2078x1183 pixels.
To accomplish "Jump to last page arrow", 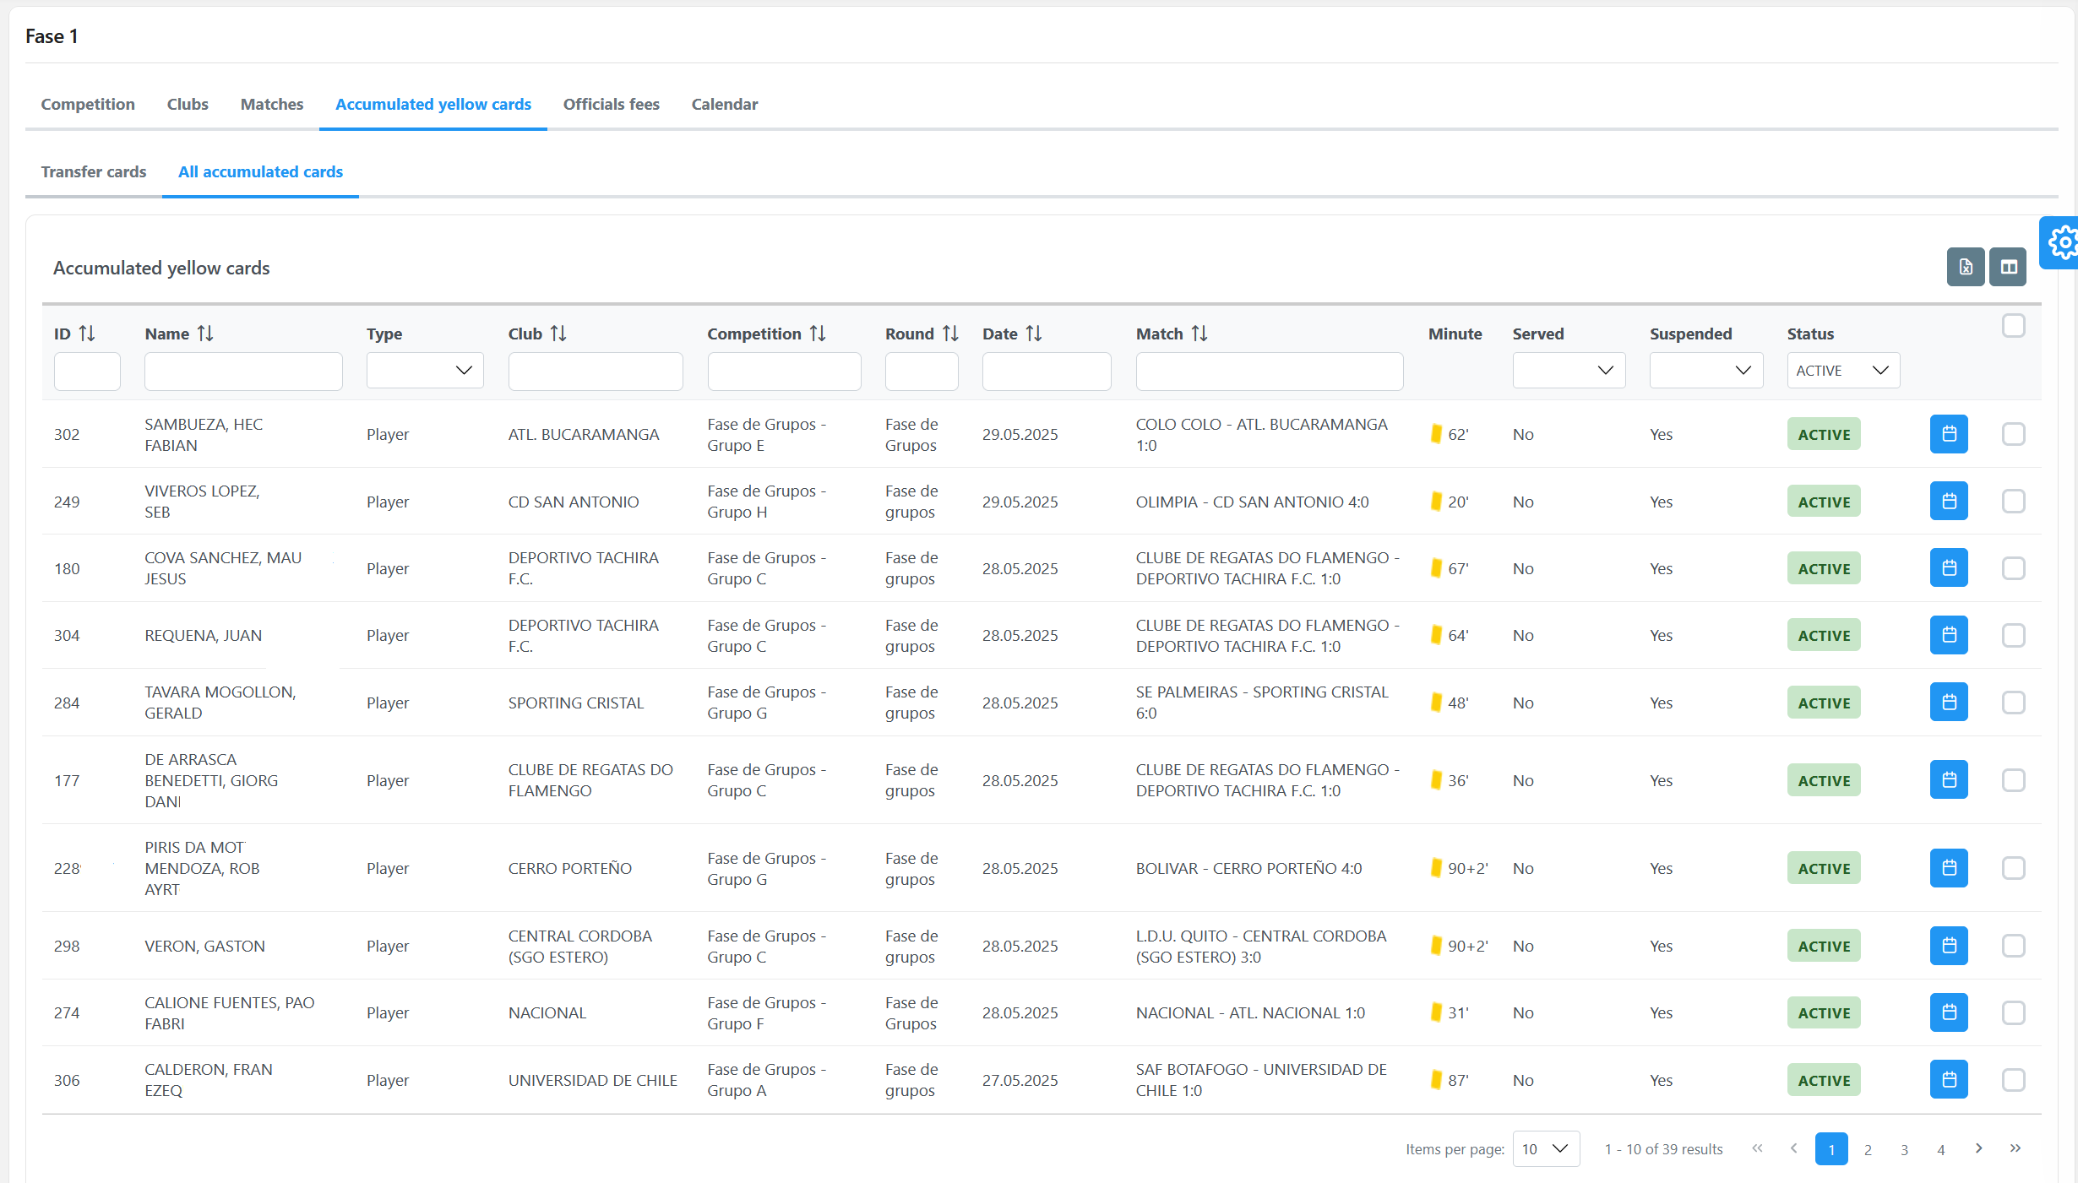I will [x=2015, y=1148].
